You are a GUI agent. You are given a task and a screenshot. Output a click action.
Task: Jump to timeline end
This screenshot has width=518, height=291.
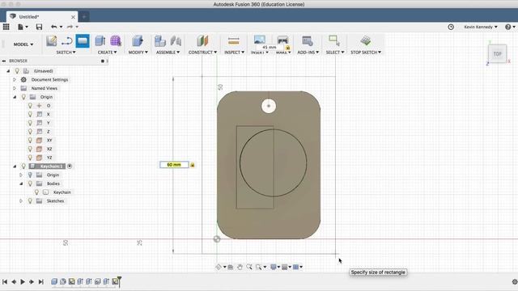pos(40,282)
